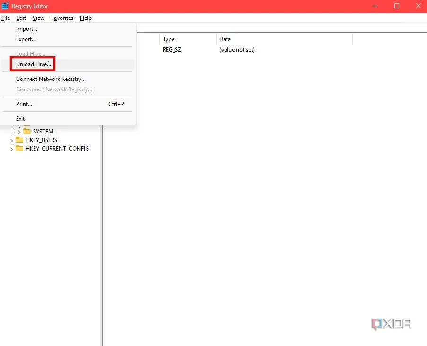The height and width of the screenshot is (346, 427).
Task: Close the Registry Editor window
Action: tap(418, 6)
